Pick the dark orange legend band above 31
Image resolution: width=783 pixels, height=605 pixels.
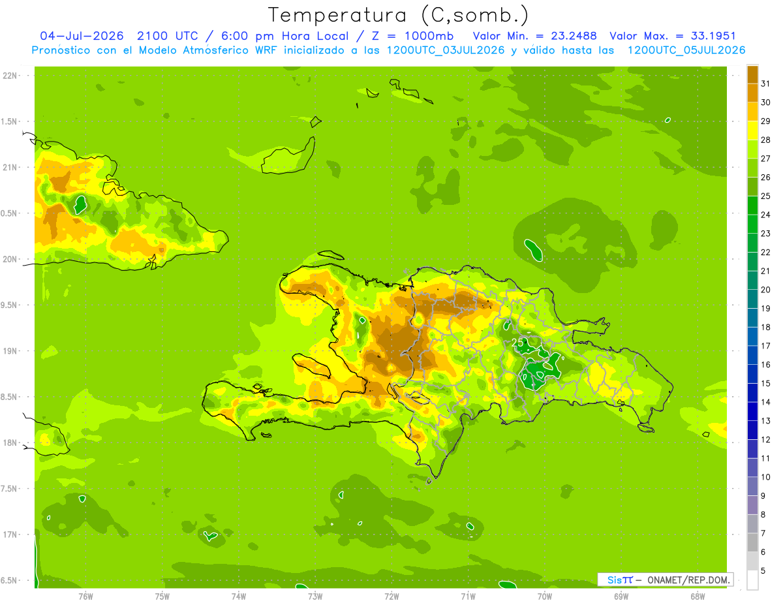pyautogui.click(x=752, y=74)
